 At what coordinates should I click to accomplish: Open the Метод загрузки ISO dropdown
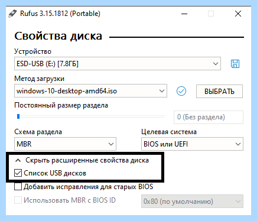point(90,91)
